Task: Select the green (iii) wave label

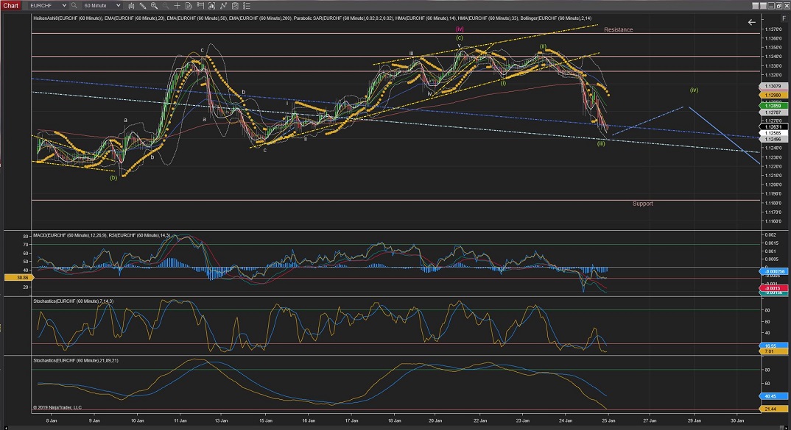Action: coord(600,143)
